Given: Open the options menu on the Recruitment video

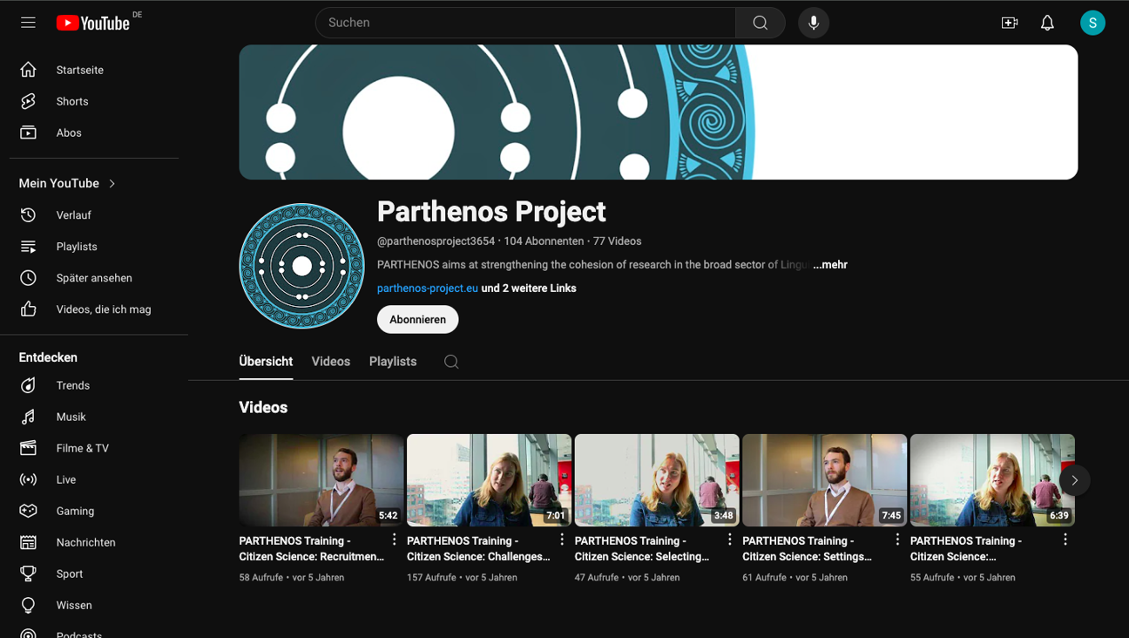Looking at the screenshot, I should (x=393, y=540).
